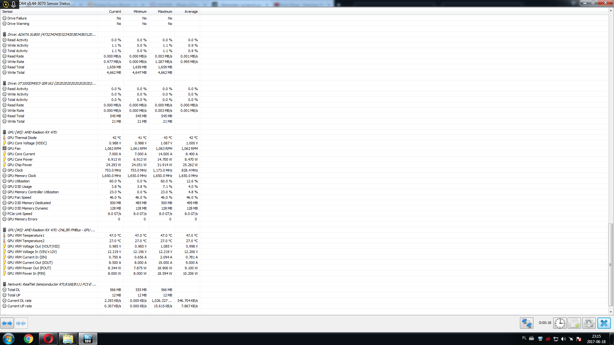Open the network remote monitoring icon

tap(526, 323)
